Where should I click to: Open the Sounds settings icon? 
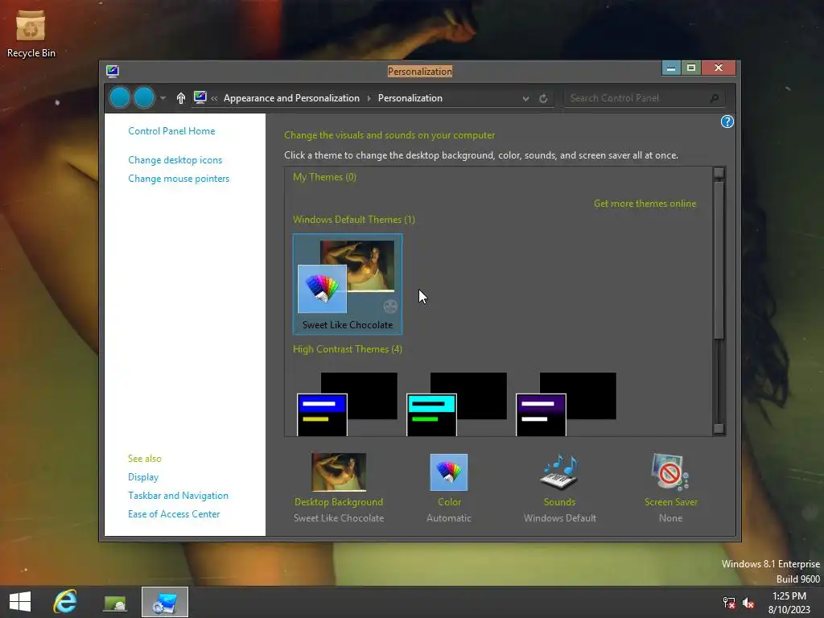559,472
